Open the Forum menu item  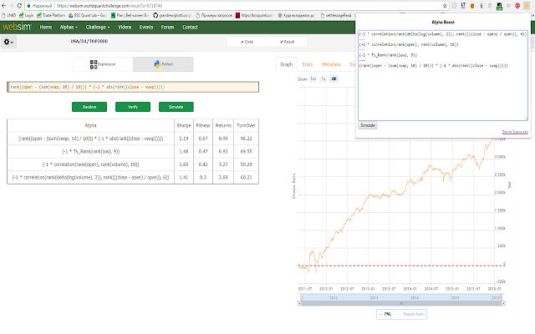point(167,27)
